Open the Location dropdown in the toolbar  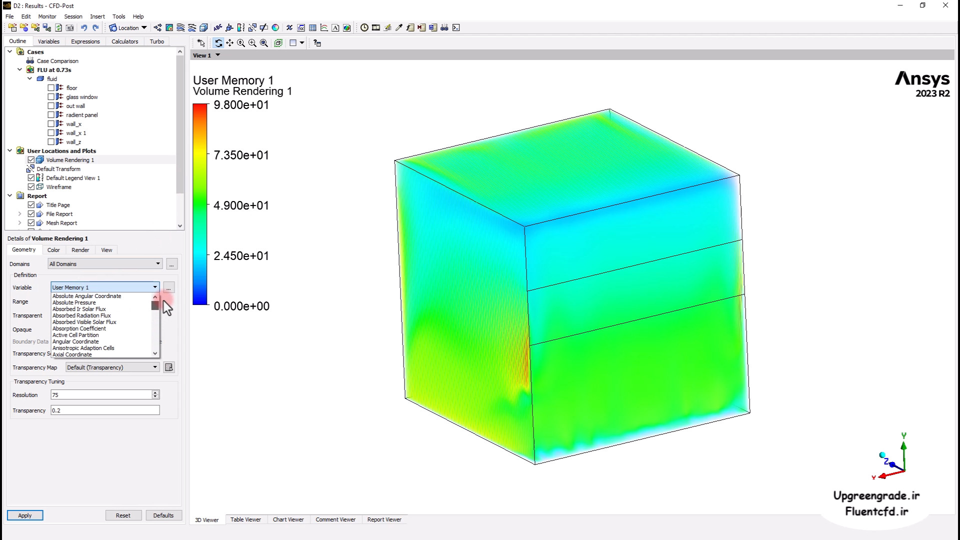pos(128,27)
